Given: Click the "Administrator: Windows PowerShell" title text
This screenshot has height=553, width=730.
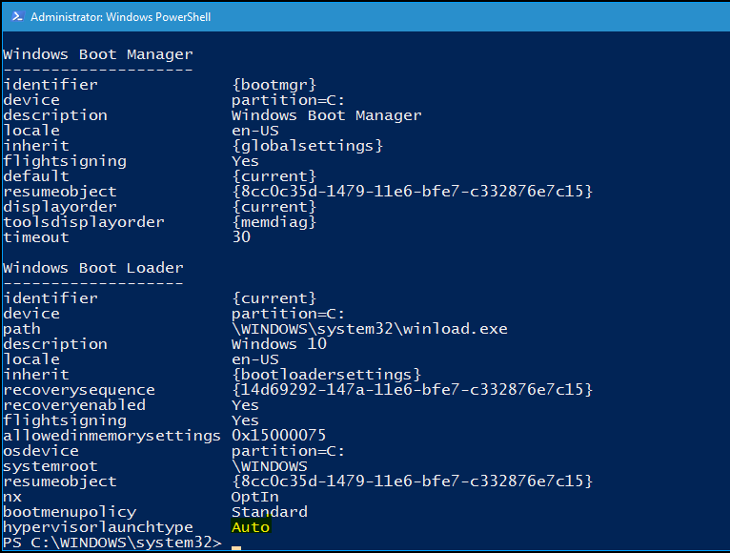Looking at the screenshot, I should point(121,17).
